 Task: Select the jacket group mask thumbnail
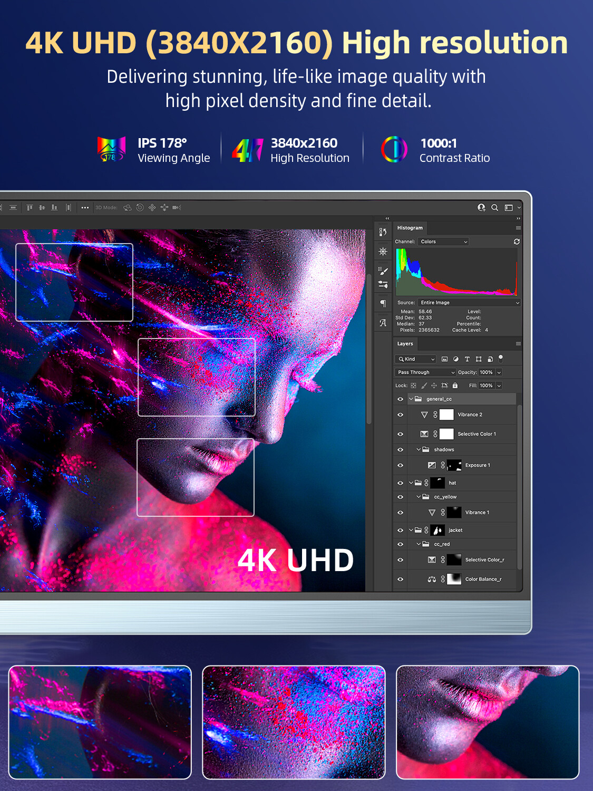click(438, 530)
